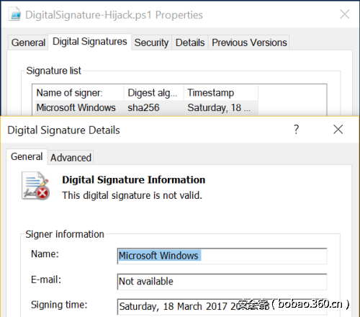Close the DigitalSignature-Hijack.ps1 Properties window

345,14
